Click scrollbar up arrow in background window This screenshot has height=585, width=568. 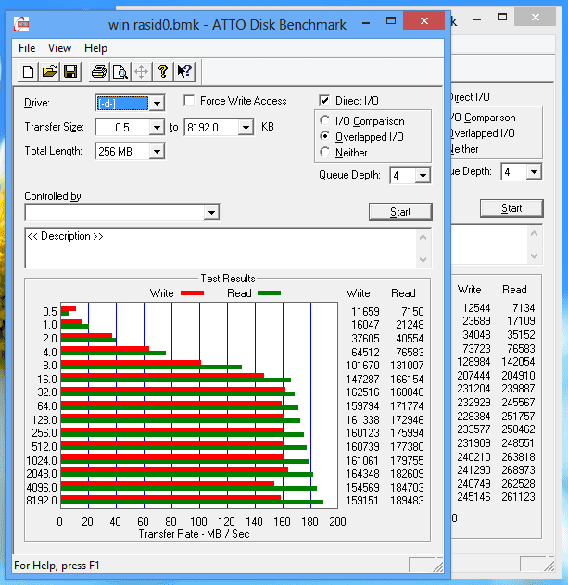(534, 234)
